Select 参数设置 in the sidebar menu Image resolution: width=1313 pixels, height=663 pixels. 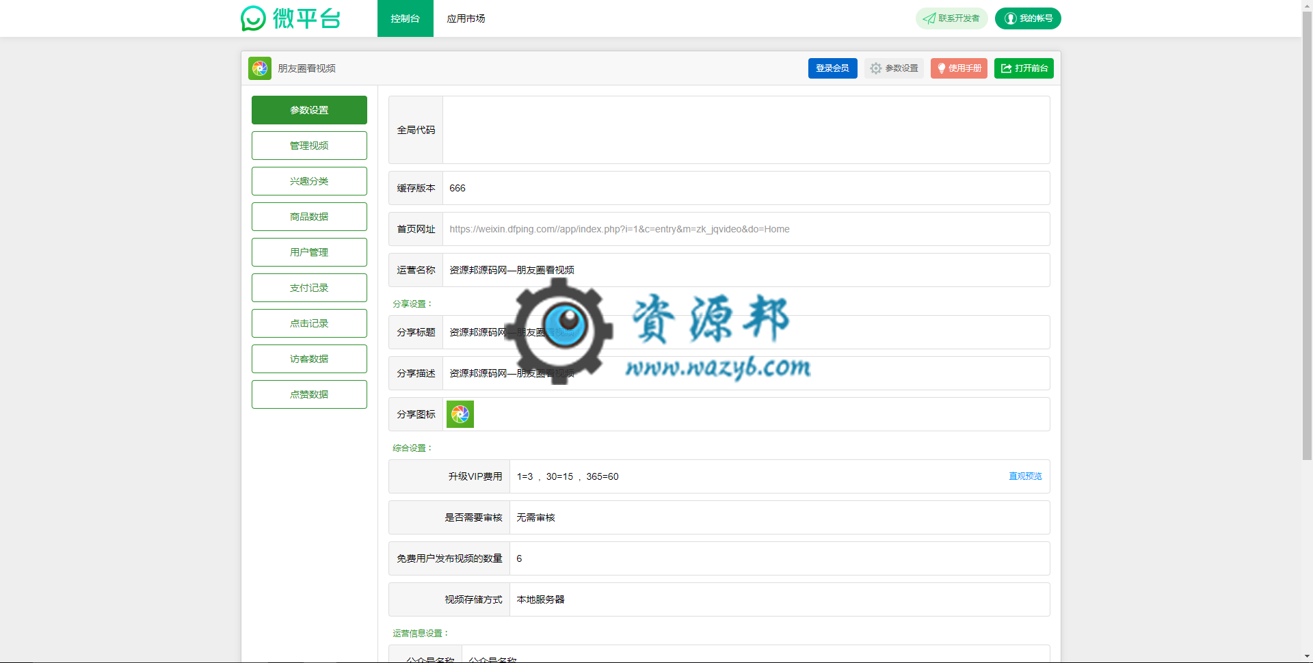[x=309, y=110]
